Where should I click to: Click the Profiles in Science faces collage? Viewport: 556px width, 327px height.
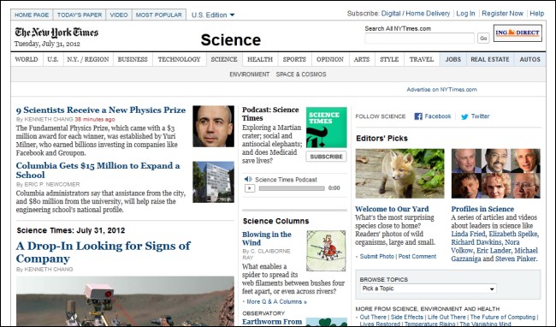coord(496,174)
